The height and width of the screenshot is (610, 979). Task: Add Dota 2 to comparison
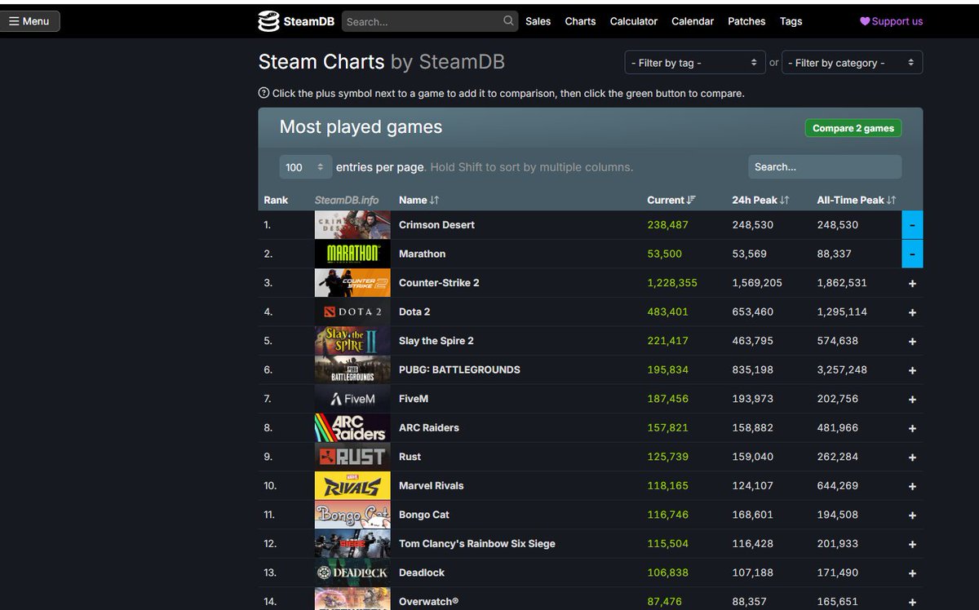(912, 312)
